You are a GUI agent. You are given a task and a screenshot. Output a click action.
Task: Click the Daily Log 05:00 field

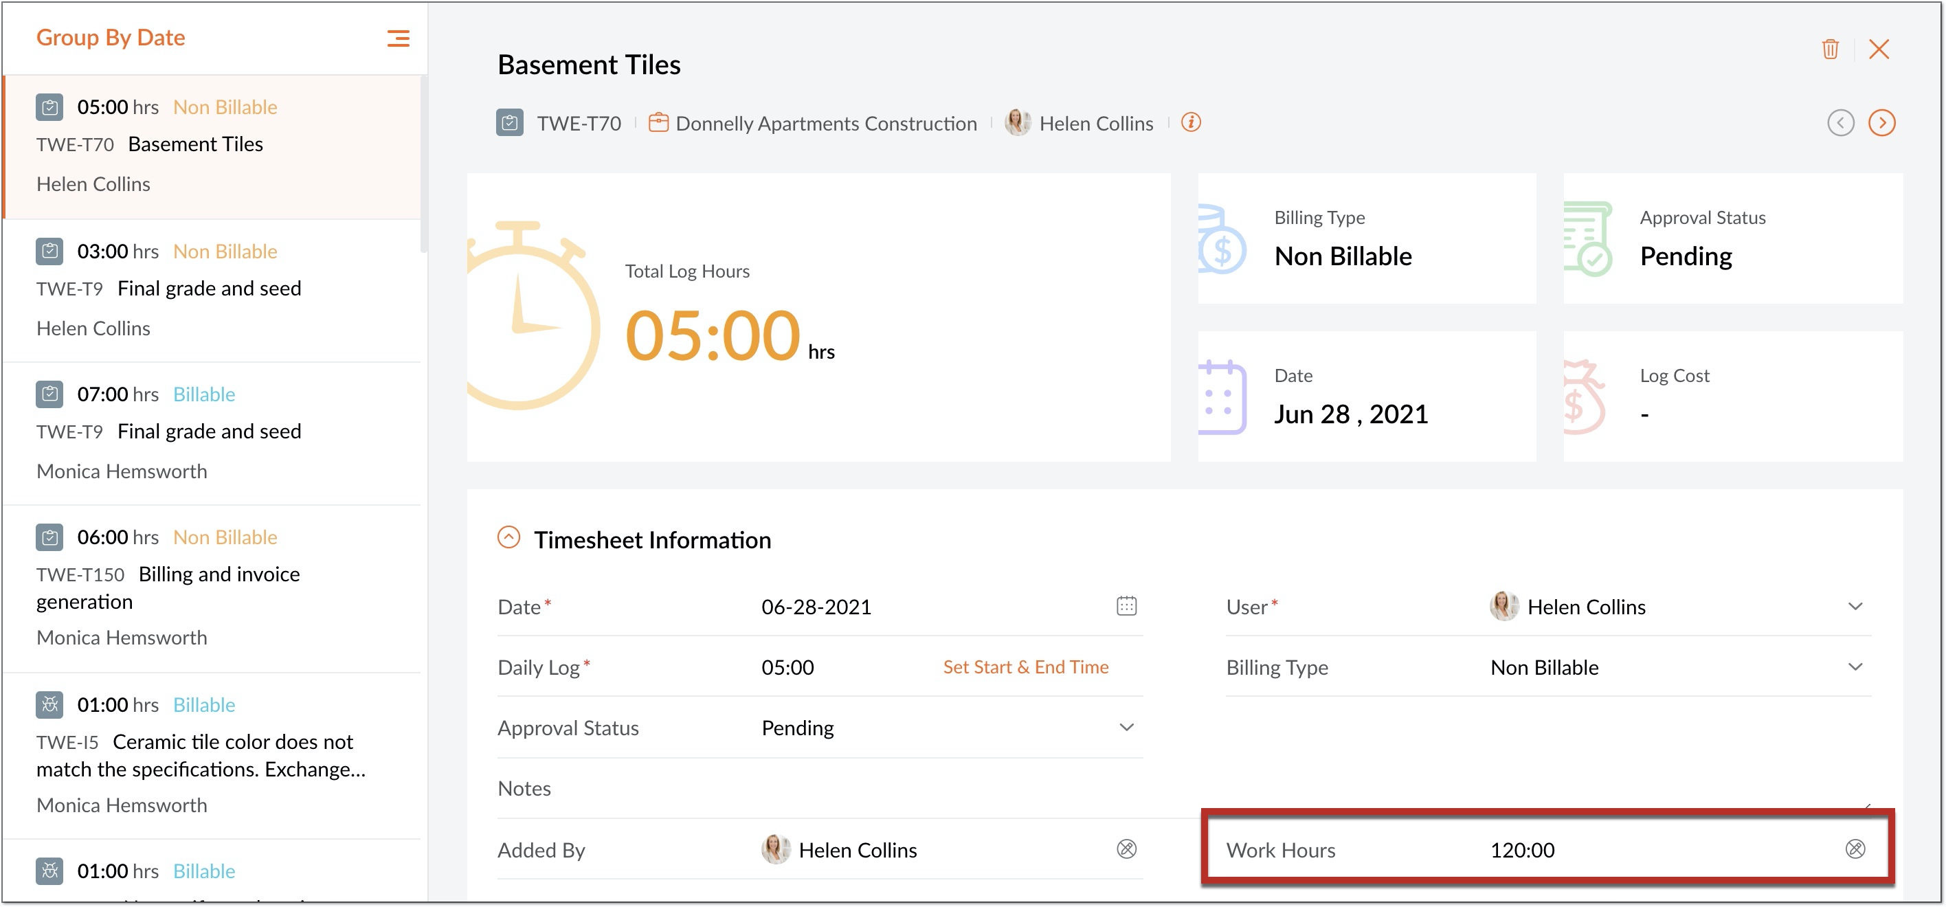point(787,668)
